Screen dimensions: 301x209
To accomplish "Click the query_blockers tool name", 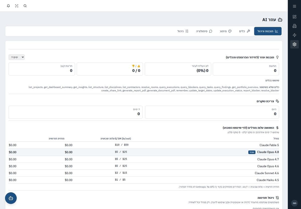I will (x=190, y=87).
